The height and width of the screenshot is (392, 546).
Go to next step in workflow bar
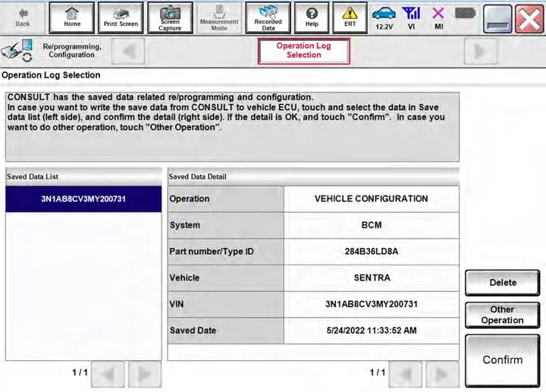pyautogui.click(x=480, y=52)
